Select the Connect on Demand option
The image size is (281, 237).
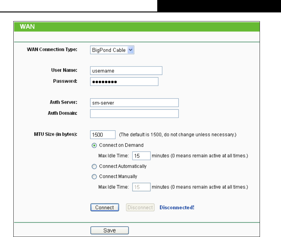pos(94,145)
